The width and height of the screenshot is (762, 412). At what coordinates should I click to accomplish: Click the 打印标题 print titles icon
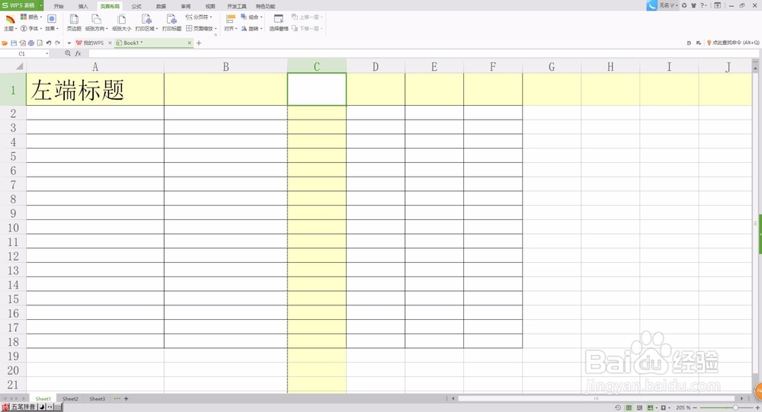tap(171, 20)
